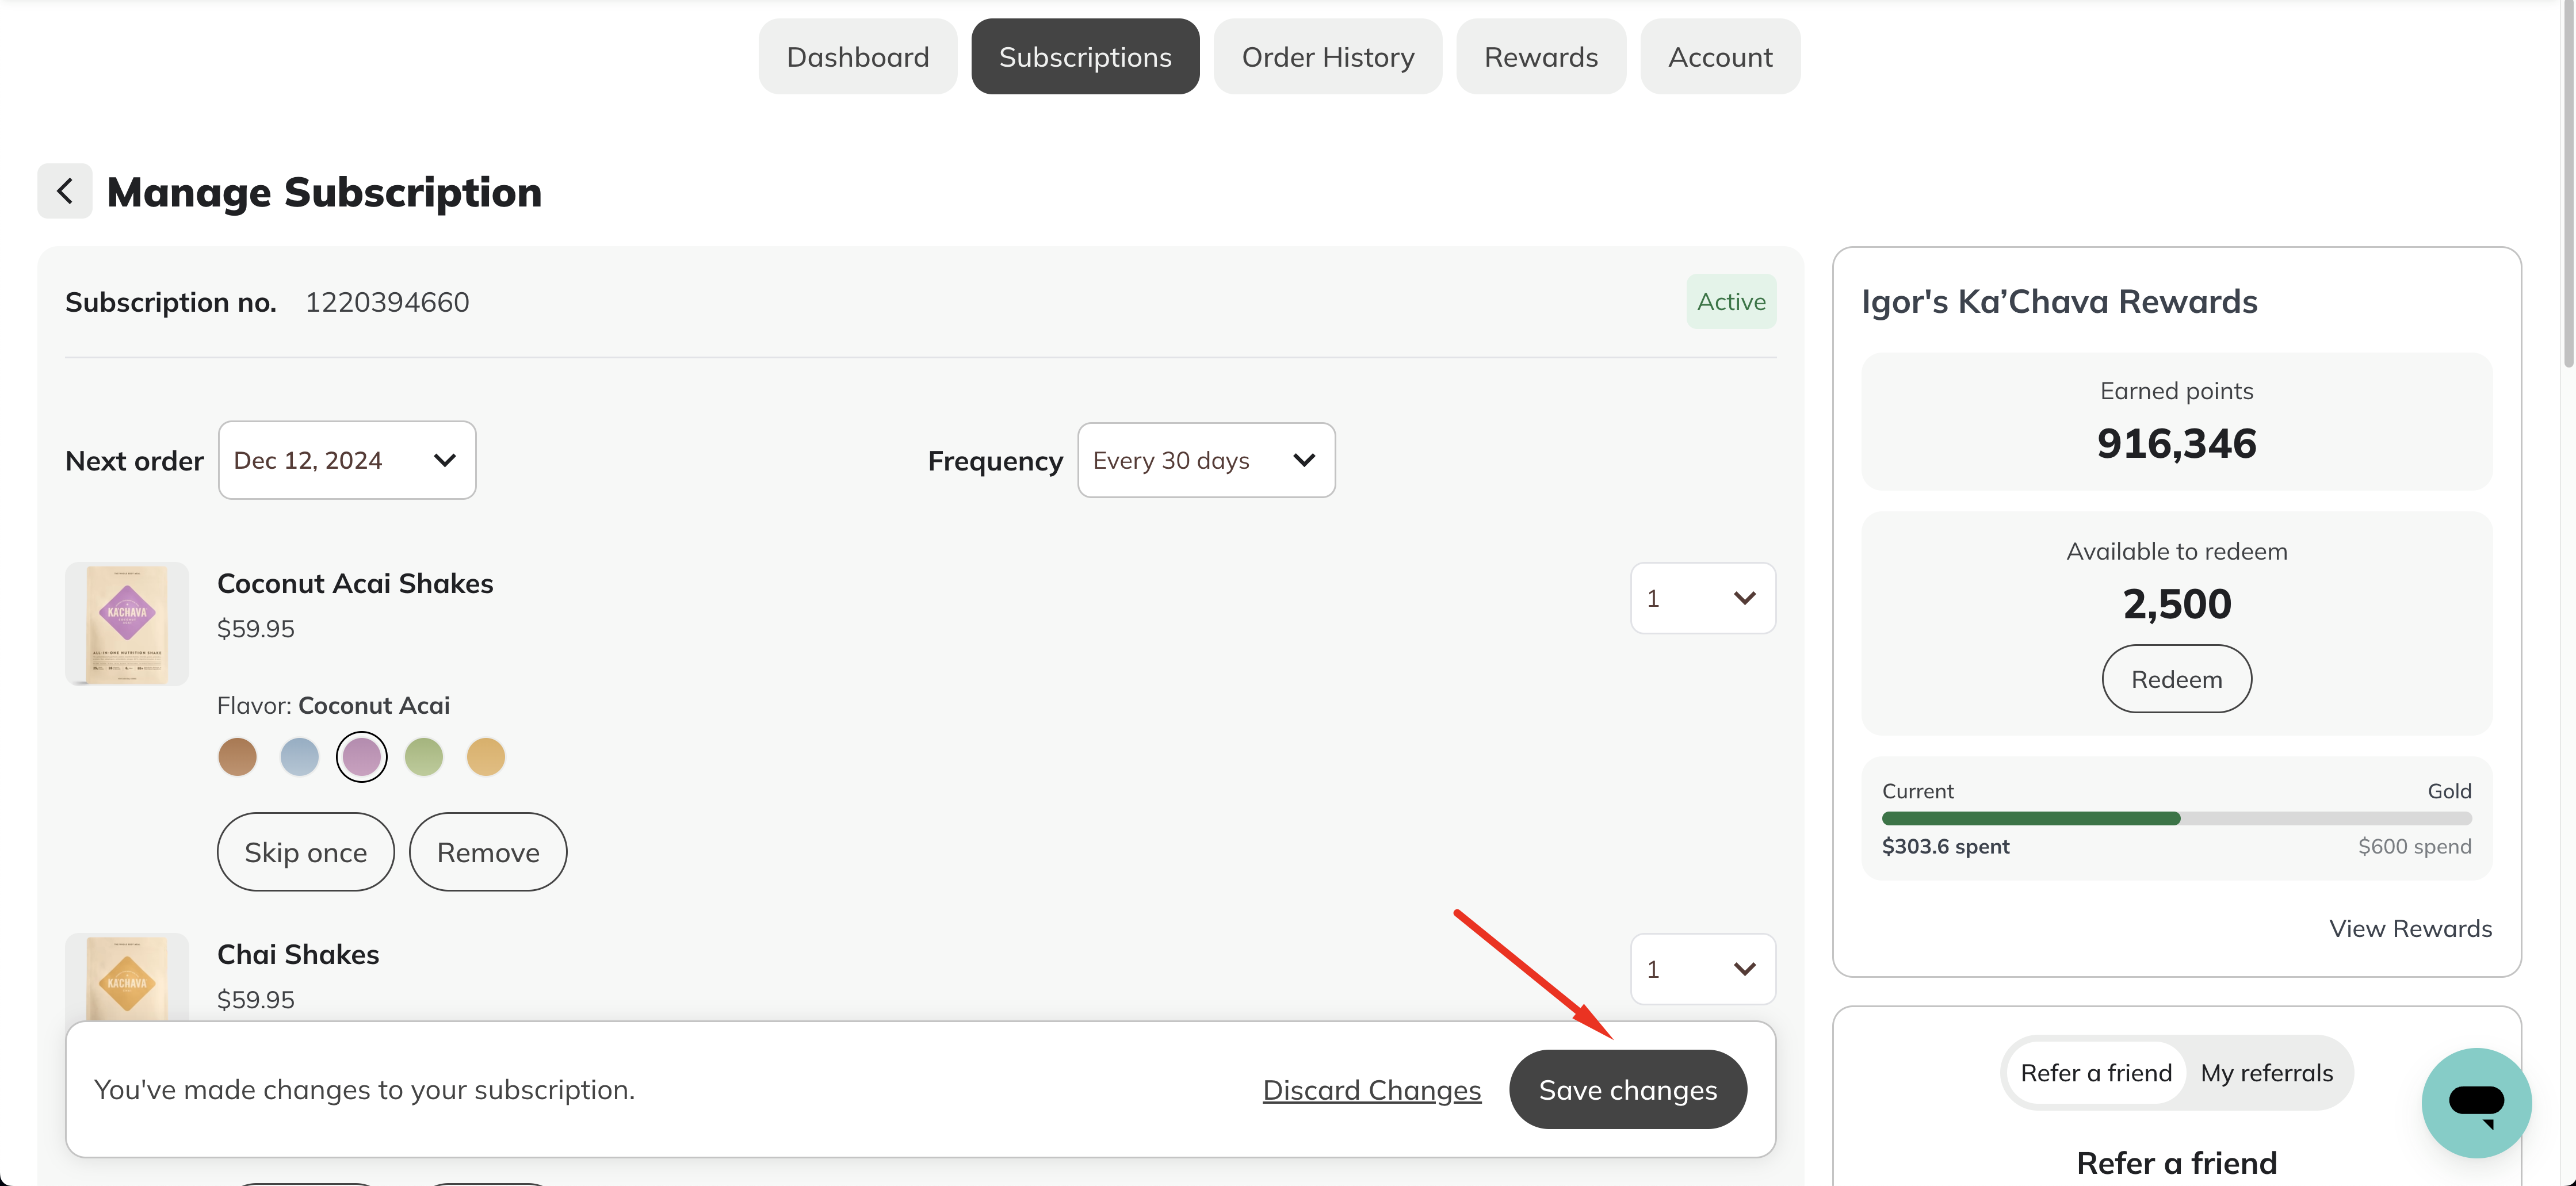
Task: Select the golden yellow flavor swatch
Action: click(486, 757)
